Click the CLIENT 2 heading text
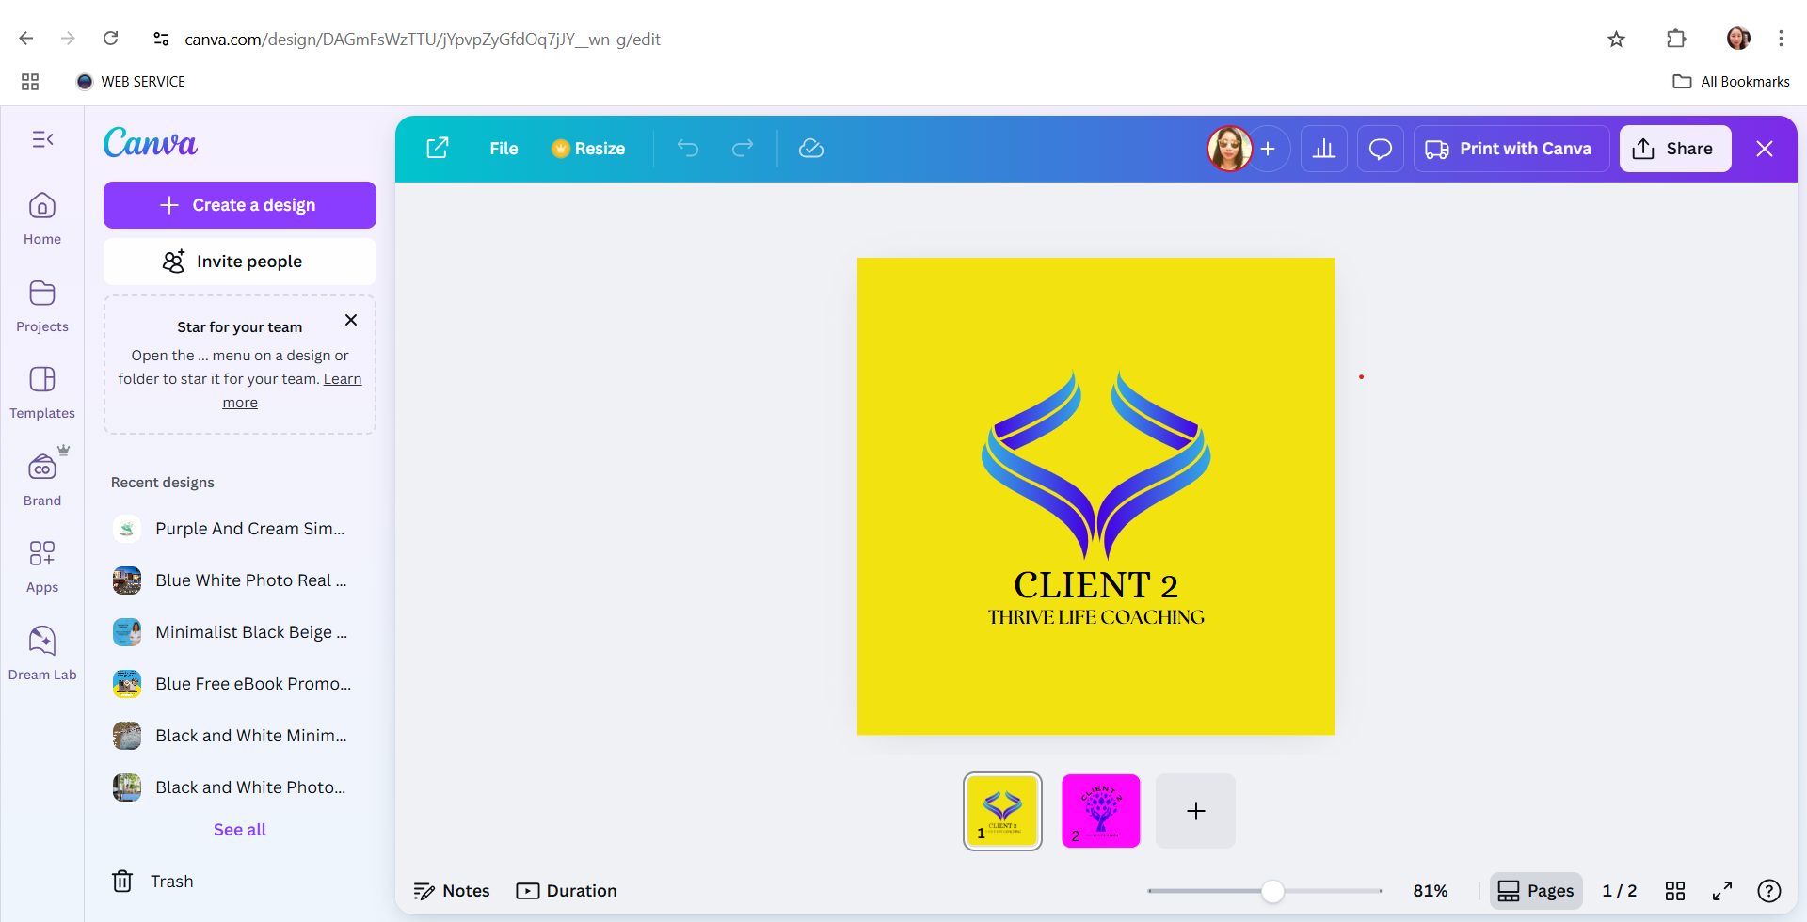This screenshot has height=922, width=1807. tap(1096, 585)
